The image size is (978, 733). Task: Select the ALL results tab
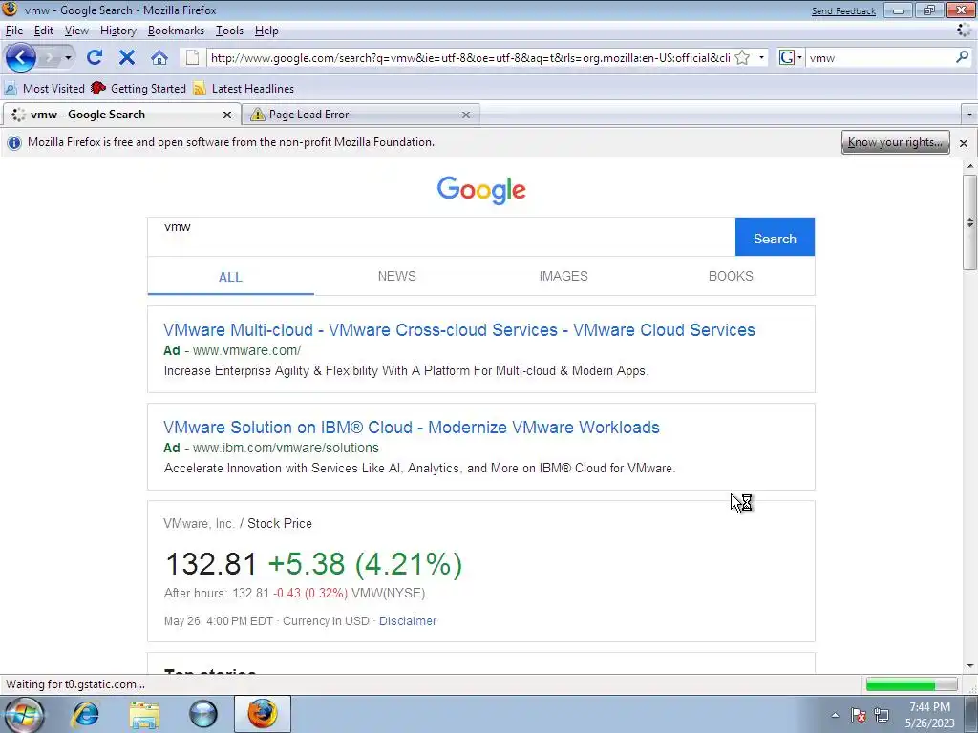tap(230, 277)
